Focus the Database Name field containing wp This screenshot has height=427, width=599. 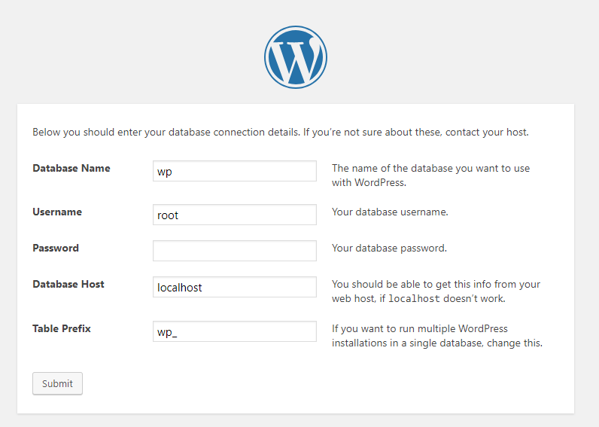[235, 171]
